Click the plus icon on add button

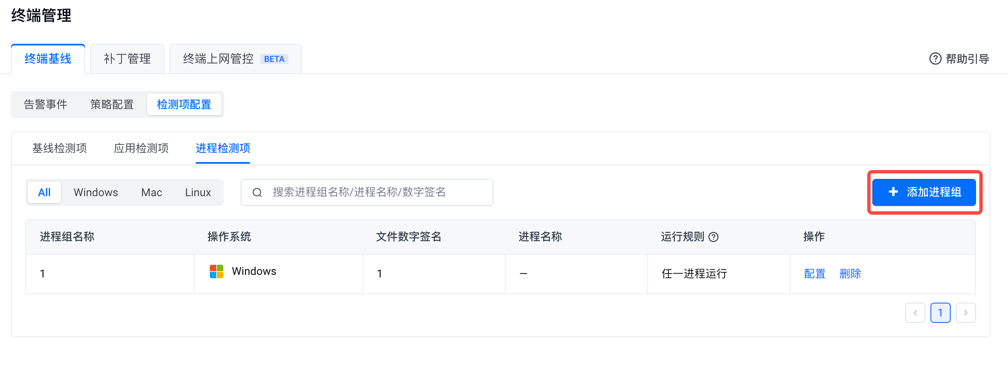click(893, 192)
